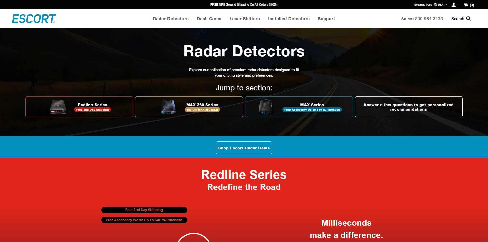Screen dimensions: 488x242
Task: Click the Redline Series heading
Action: tap(244, 175)
